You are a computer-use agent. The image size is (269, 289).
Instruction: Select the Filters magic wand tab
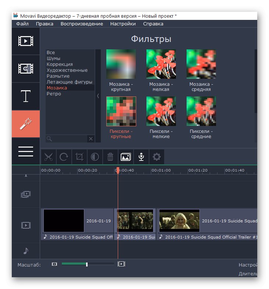(x=26, y=124)
